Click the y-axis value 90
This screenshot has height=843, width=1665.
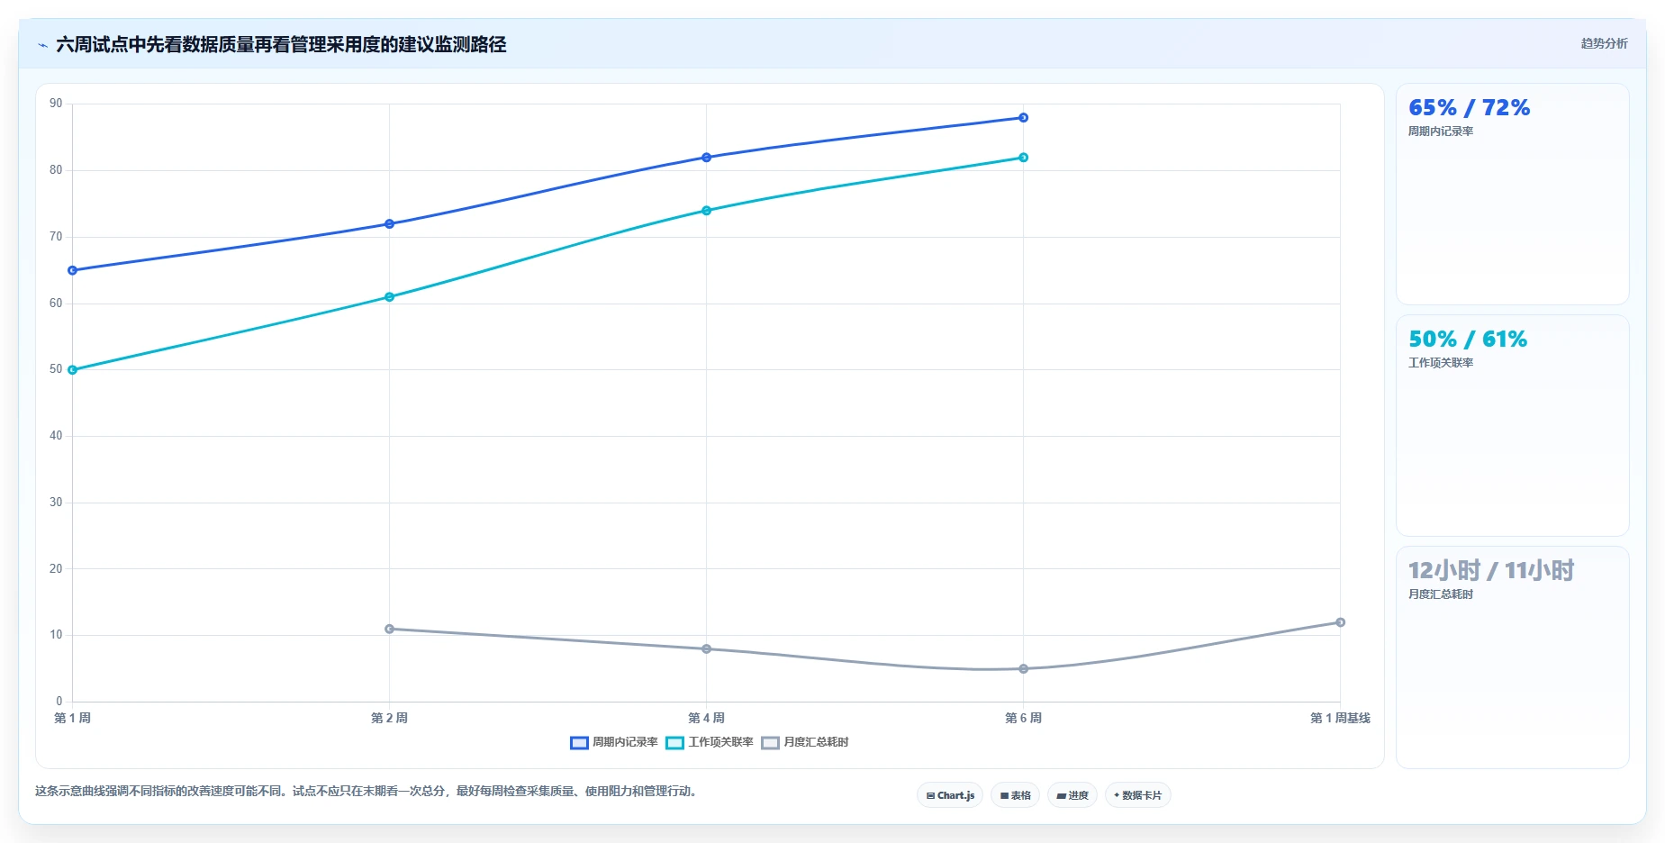point(56,104)
